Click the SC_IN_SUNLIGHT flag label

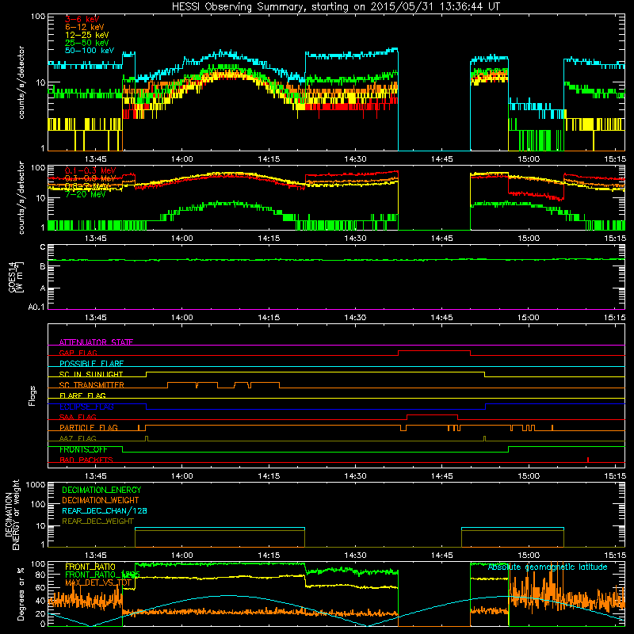pyautogui.click(x=91, y=374)
